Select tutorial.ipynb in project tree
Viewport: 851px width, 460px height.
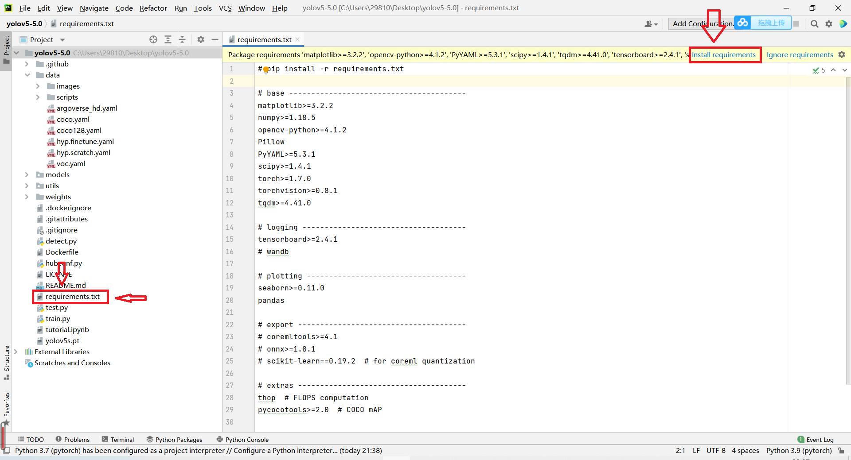coord(67,329)
